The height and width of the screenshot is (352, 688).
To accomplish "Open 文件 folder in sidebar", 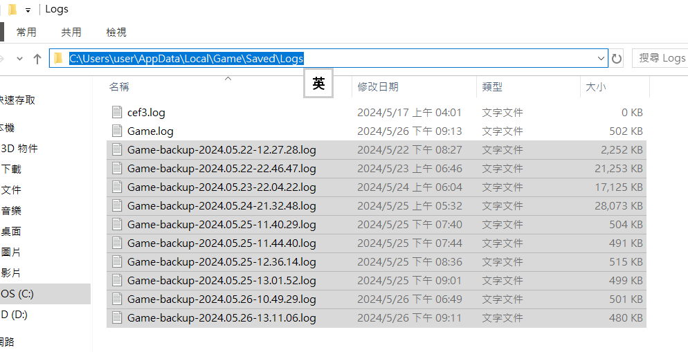I will coord(11,189).
